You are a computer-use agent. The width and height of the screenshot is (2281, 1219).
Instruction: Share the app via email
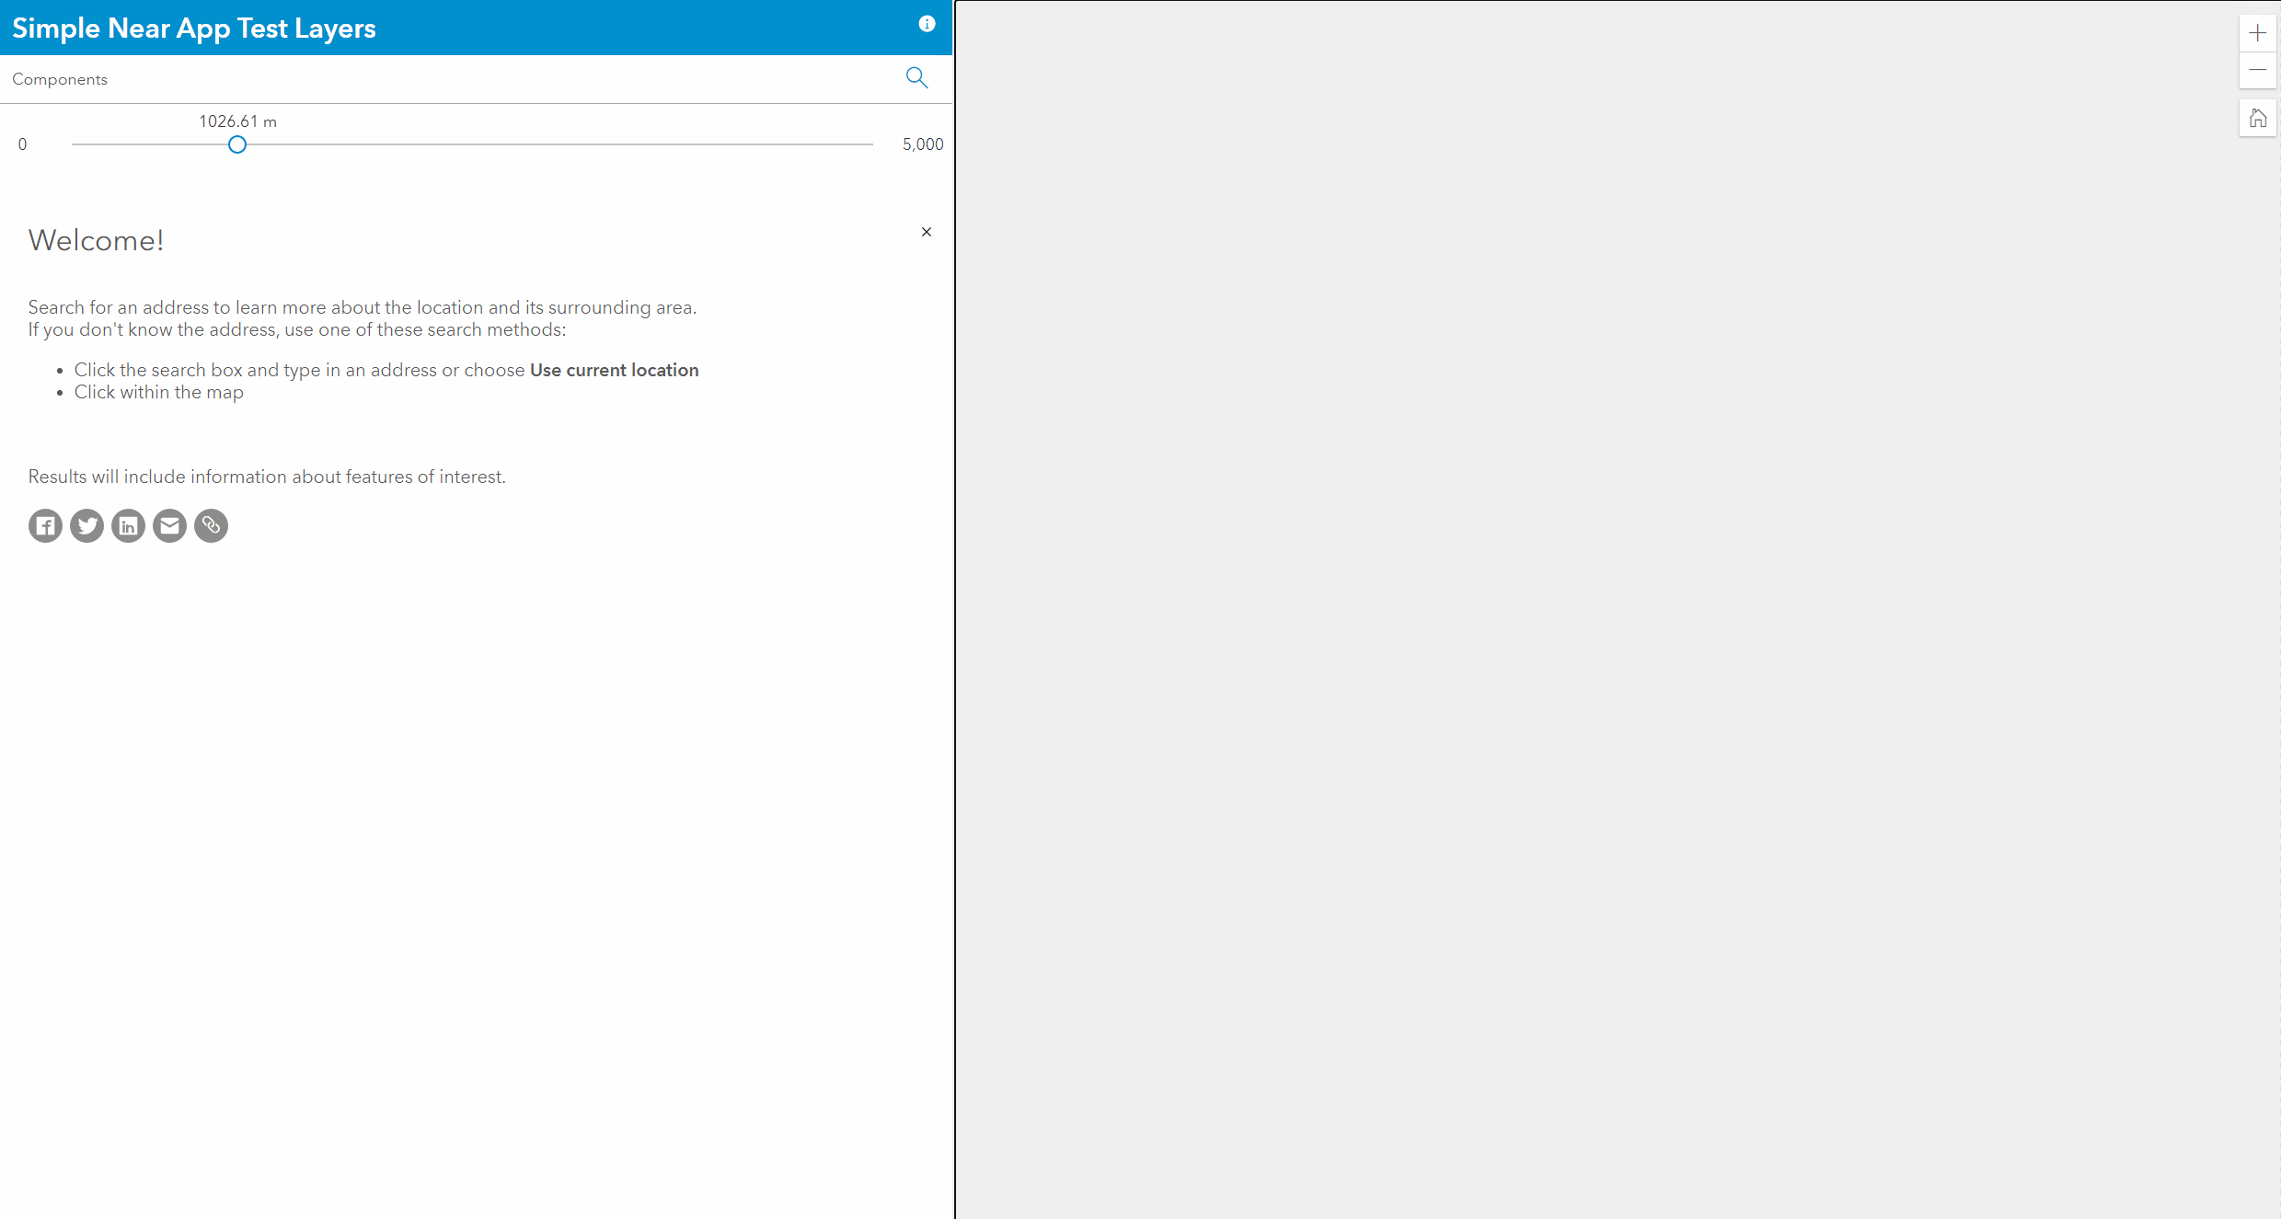point(169,525)
